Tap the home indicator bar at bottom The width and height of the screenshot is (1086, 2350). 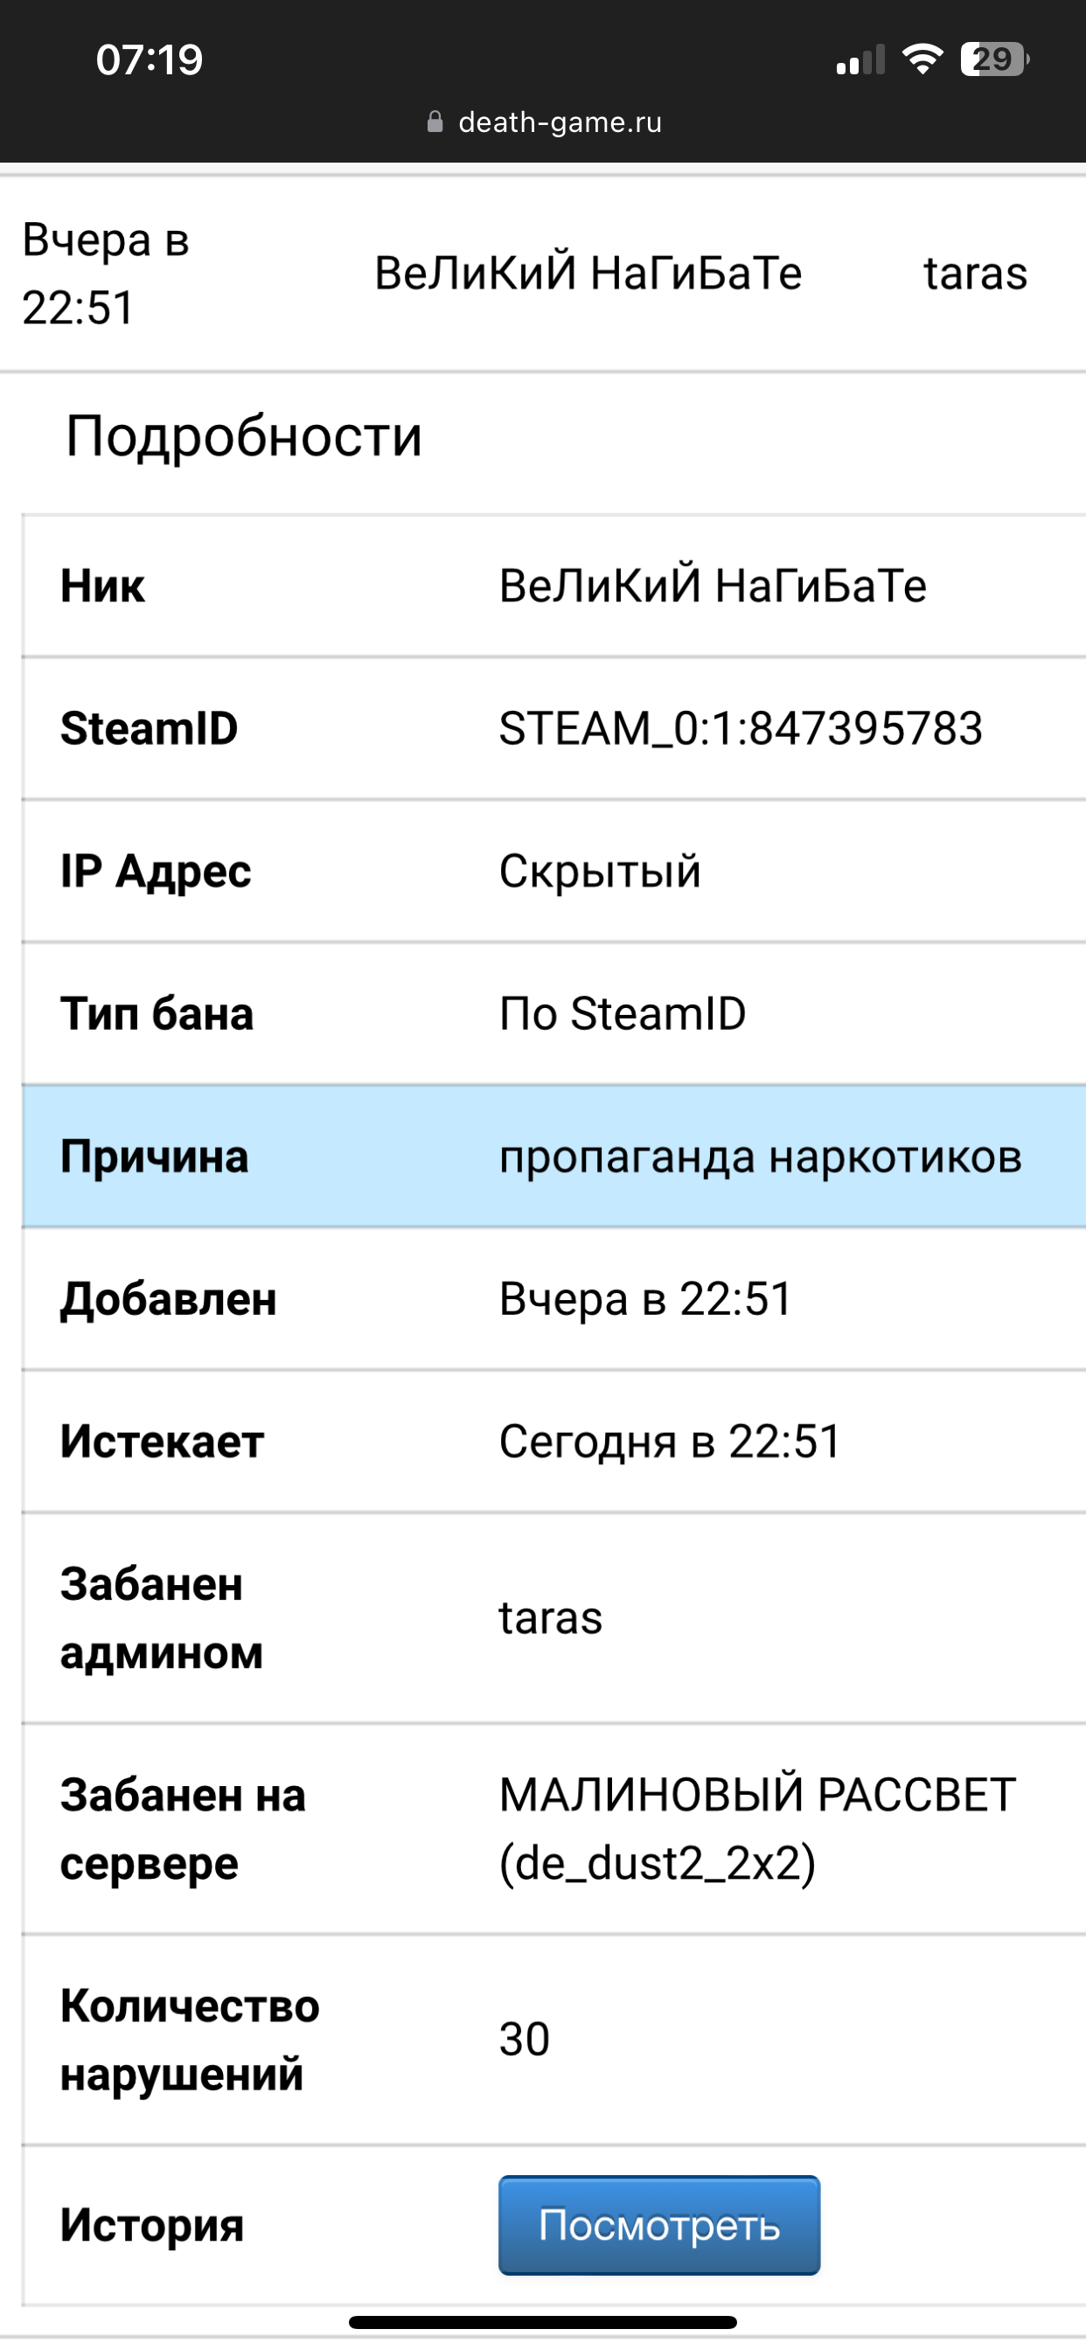point(543,2322)
